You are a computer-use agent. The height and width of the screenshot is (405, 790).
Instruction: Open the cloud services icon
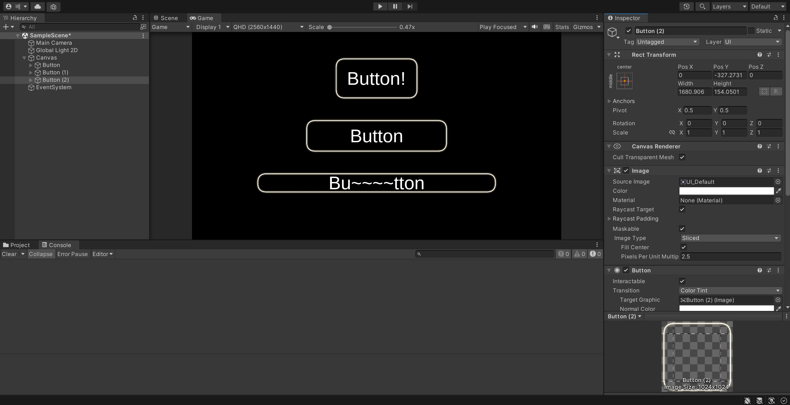click(38, 6)
